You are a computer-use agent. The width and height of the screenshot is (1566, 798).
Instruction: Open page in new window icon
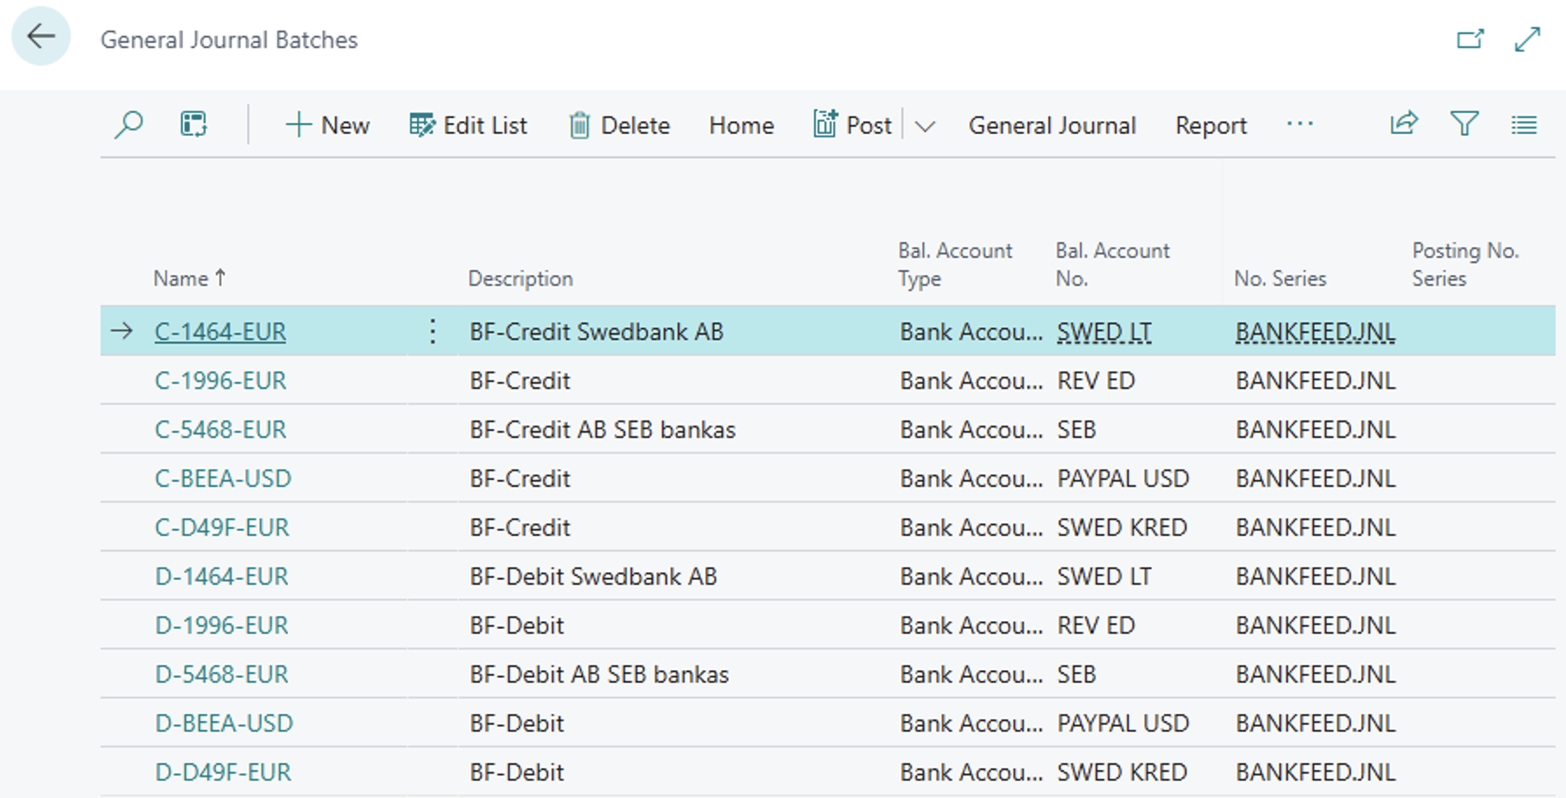tap(1471, 39)
